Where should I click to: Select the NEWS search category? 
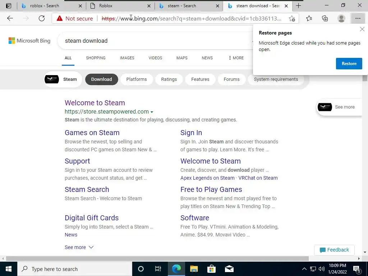(x=207, y=58)
